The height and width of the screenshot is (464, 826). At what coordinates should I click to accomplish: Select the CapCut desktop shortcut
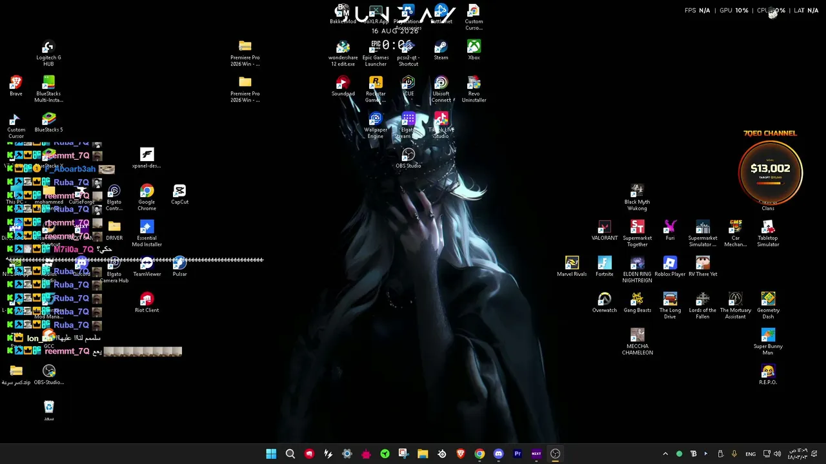click(179, 195)
